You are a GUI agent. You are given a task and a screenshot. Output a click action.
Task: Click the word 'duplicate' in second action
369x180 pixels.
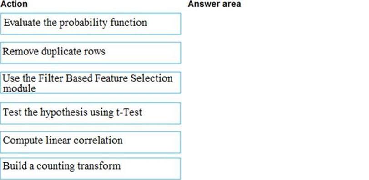point(61,52)
